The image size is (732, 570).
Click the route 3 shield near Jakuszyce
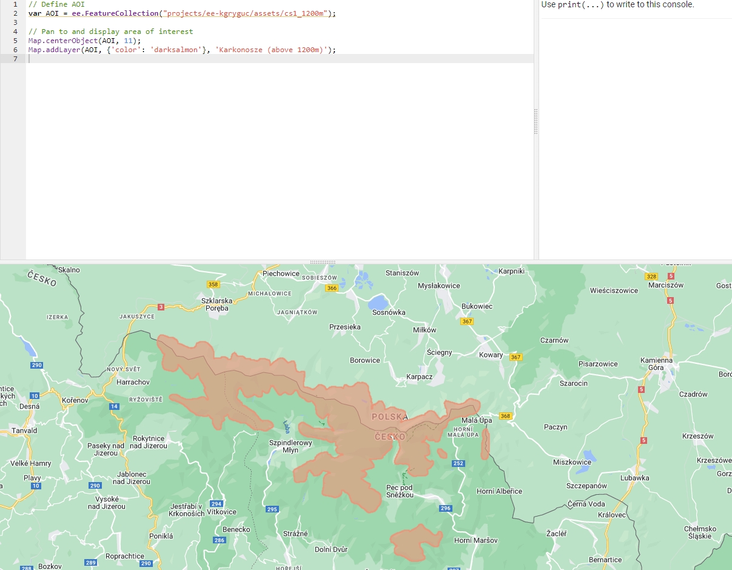[161, 307]
